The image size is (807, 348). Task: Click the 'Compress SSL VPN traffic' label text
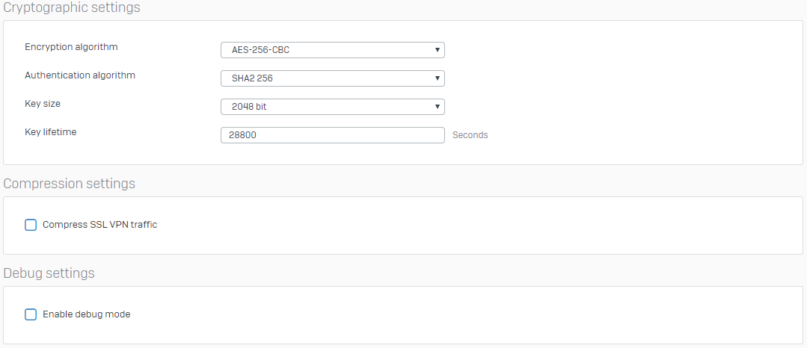point(99,225)
